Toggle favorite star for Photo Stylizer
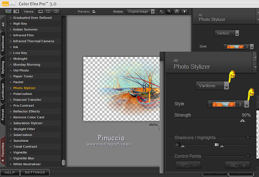This screenshot has width=259, height=177. [10, 88]
